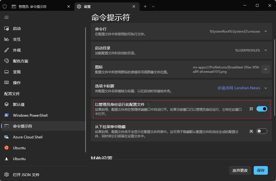Image resolution: width=276 pixels, height=181 pixels.
Task: Open the Azure Cloud Shell profile settings
Action: 28,137
